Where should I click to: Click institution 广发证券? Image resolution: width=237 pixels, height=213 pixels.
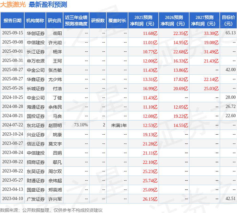click(36, 199)
